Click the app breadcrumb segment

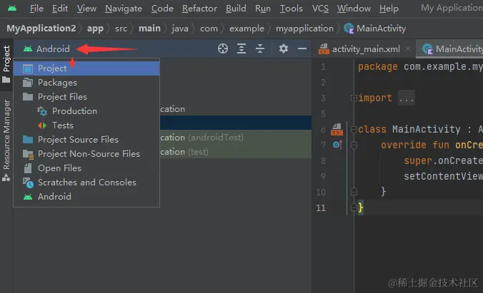(95, 29)
